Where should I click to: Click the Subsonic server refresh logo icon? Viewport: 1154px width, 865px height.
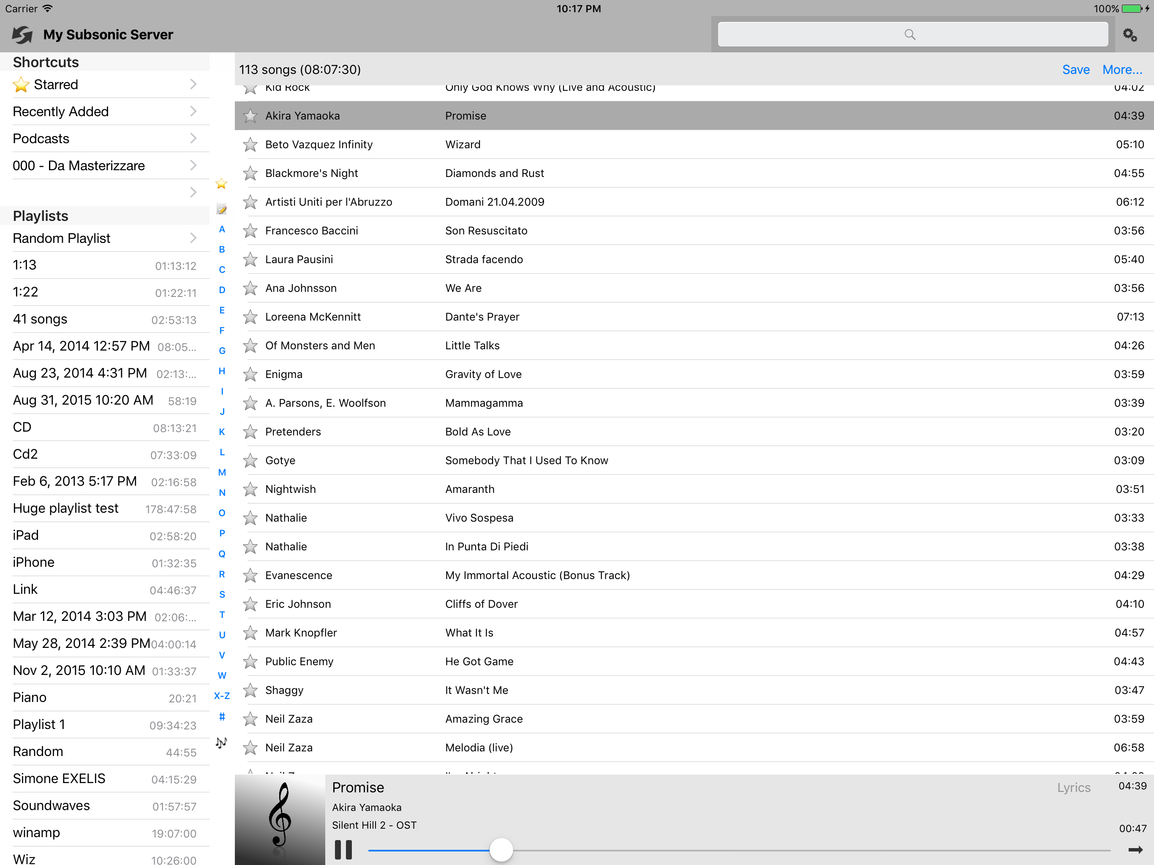[22, 35]
